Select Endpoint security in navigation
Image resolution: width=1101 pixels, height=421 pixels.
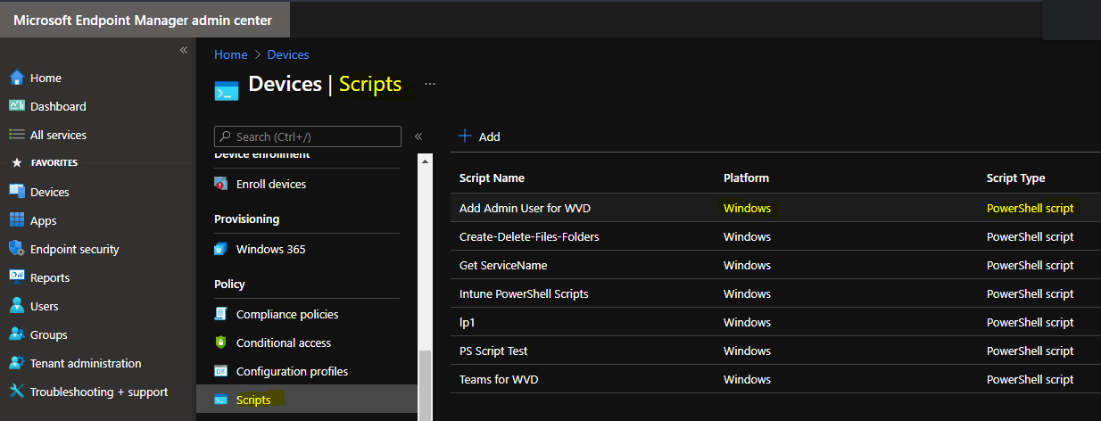coord(75,249)
